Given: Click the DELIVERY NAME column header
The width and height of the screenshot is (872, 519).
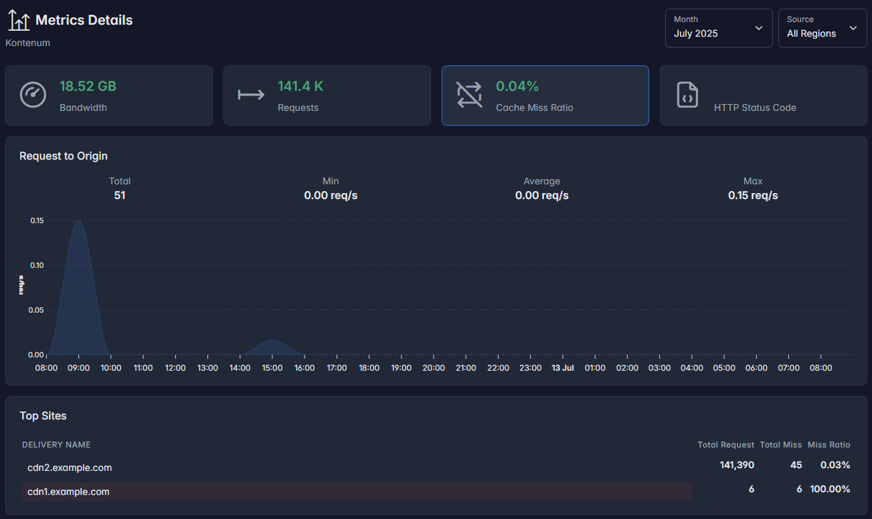Looking at the screenshot, I should point(56,445).
